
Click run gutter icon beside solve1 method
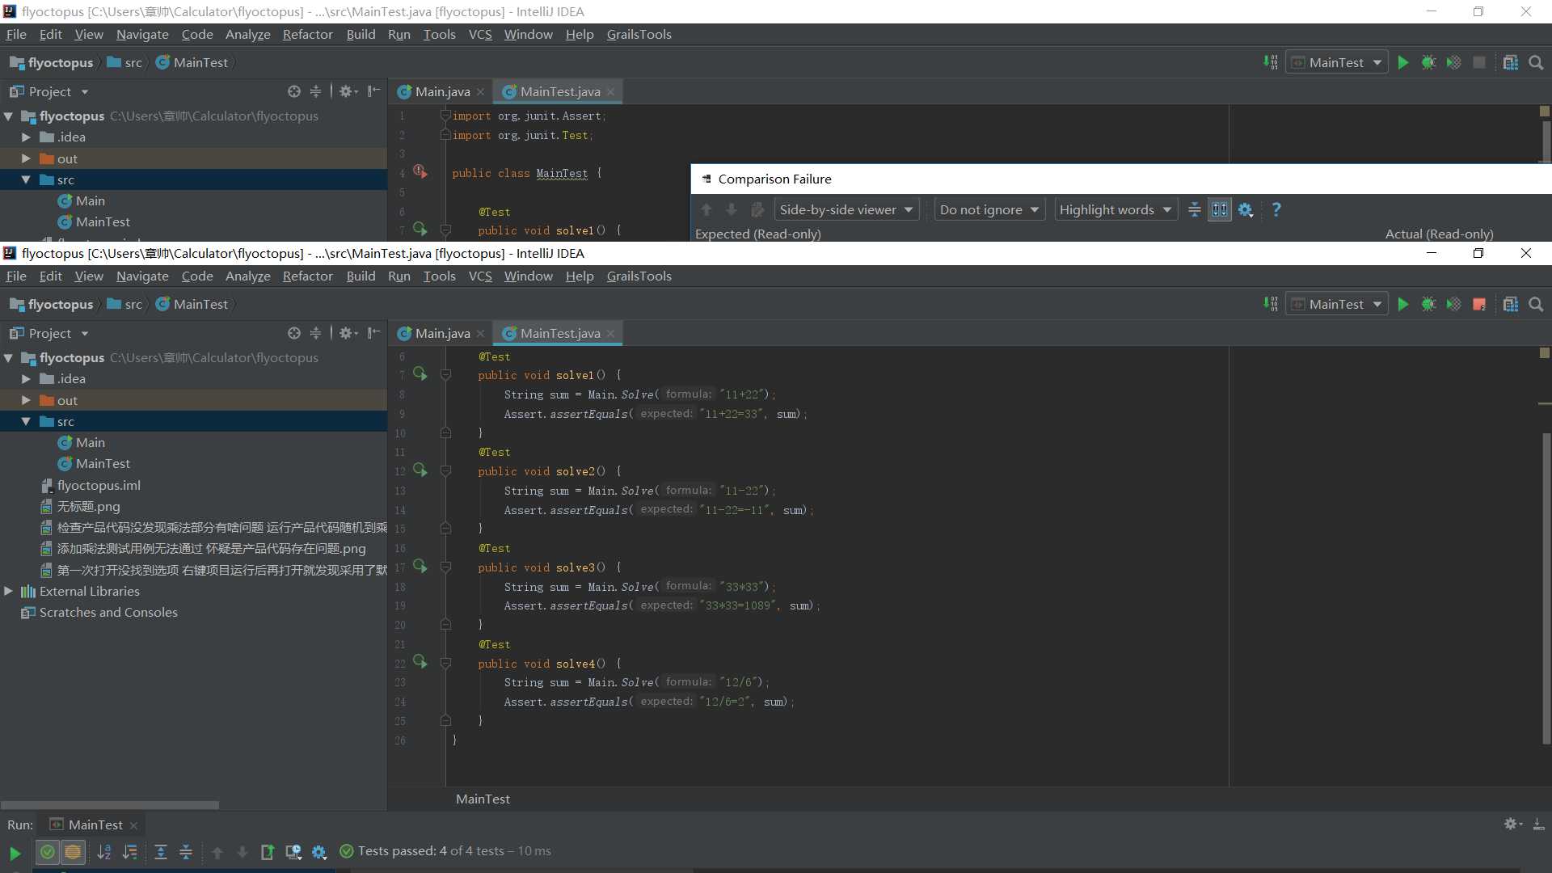420,373
